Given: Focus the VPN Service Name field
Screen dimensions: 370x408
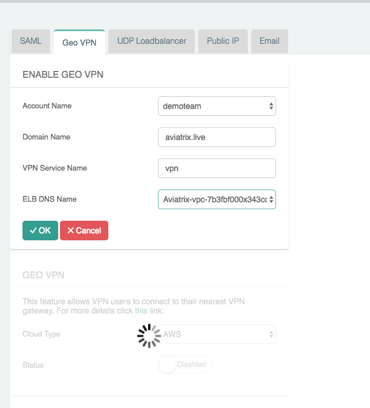Looking at the screenshot, I should point(217,168).
